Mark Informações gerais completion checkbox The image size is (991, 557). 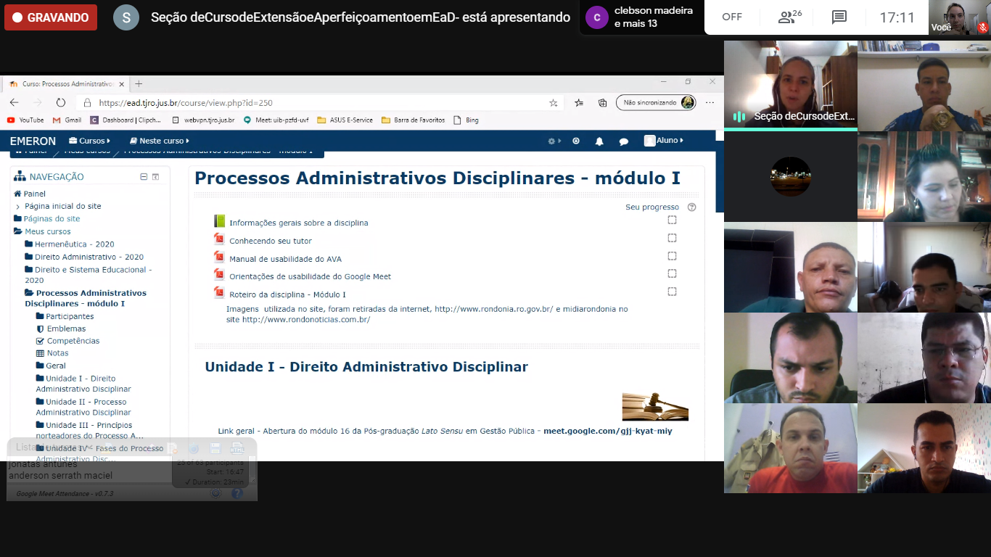tap(672, 220)
